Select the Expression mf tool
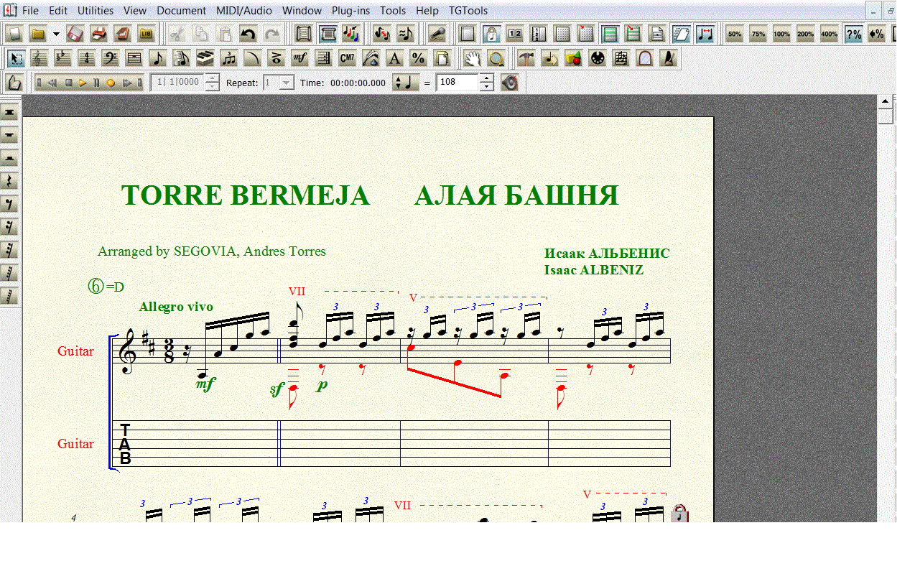915x584 pixels. click(x=300, y=58)
